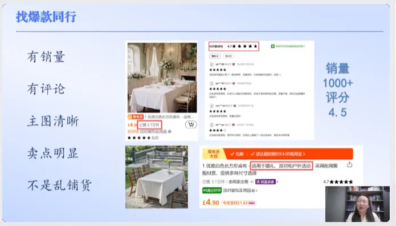Image resolution: width=396 pixels, height=226 pixels.
Task: Click the £4.90 price in product detail
Action: pos(211,203)
